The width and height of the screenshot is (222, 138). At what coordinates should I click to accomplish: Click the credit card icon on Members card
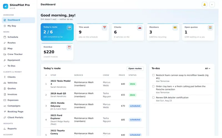coord(175,28)
